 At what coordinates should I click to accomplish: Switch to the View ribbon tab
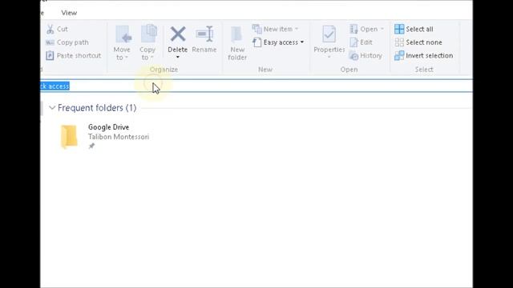click(x=69, y=13)
